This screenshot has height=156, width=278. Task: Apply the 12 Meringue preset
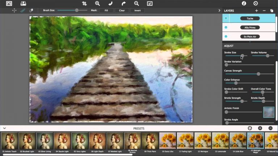(x=203, y=141)
